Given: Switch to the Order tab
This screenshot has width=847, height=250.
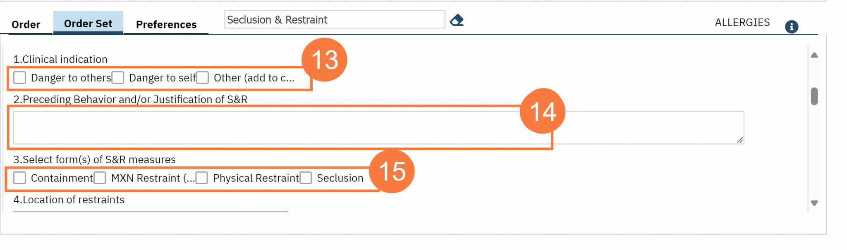Looking at the screenshot, I should 26,24.
